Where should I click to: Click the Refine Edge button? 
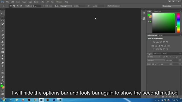tap(113, 6)
